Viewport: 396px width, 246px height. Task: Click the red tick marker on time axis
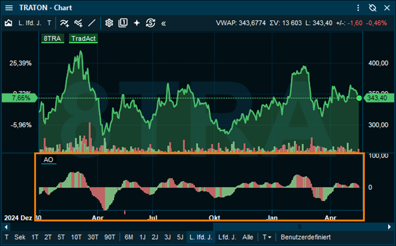tap(125, 213)
